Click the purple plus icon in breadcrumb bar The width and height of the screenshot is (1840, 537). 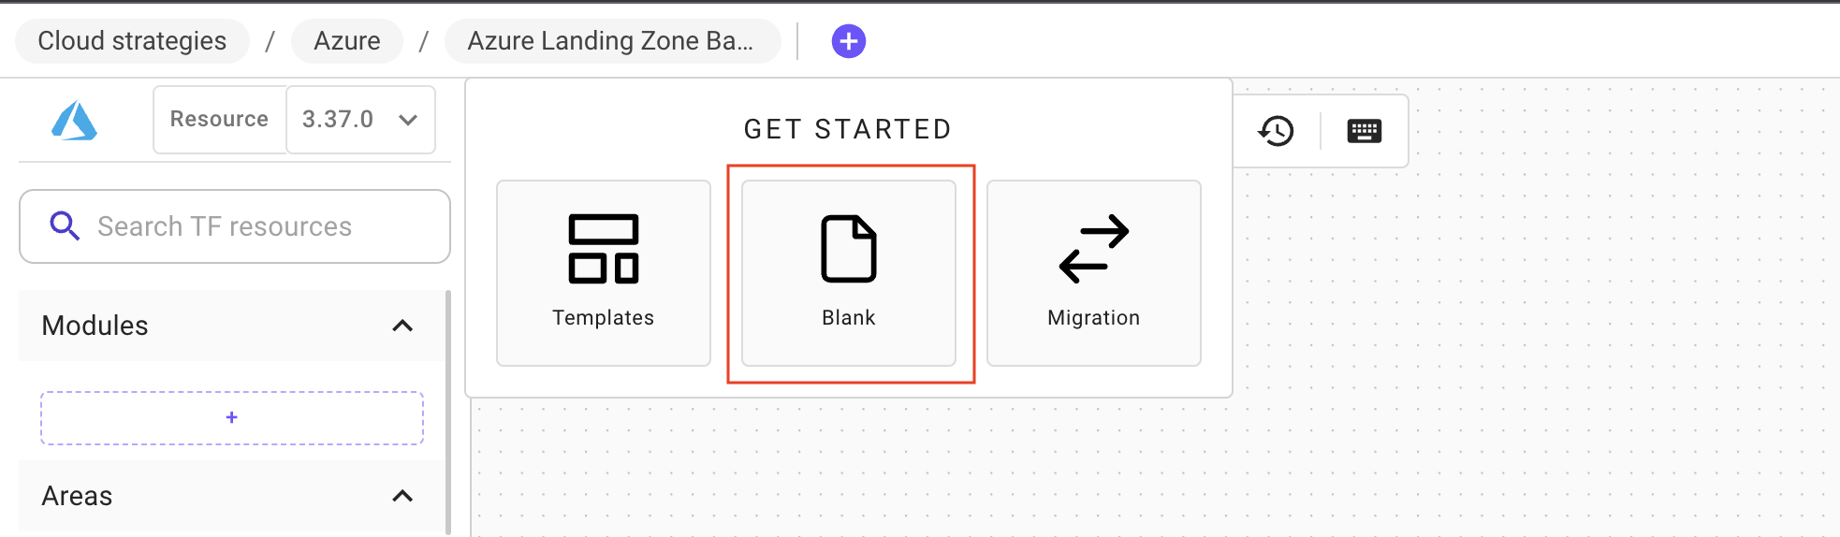pyautogui.click(x=848, y=41)
